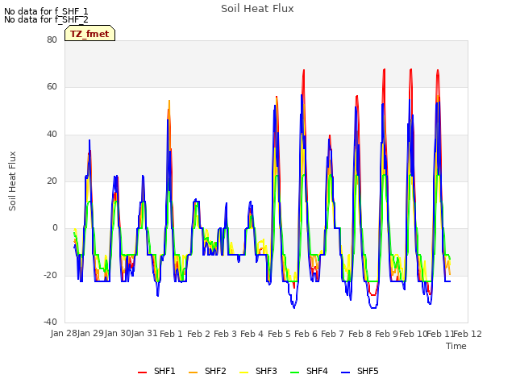
Task: Click the 'Time' x-axis label
Action: 456,346
